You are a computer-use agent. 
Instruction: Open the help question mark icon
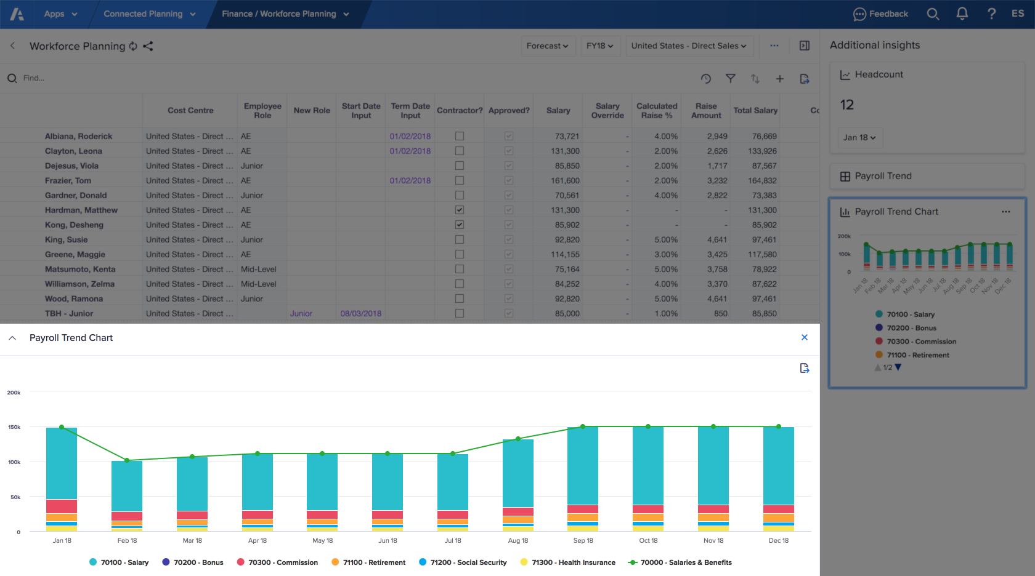(x=991, y=14)
